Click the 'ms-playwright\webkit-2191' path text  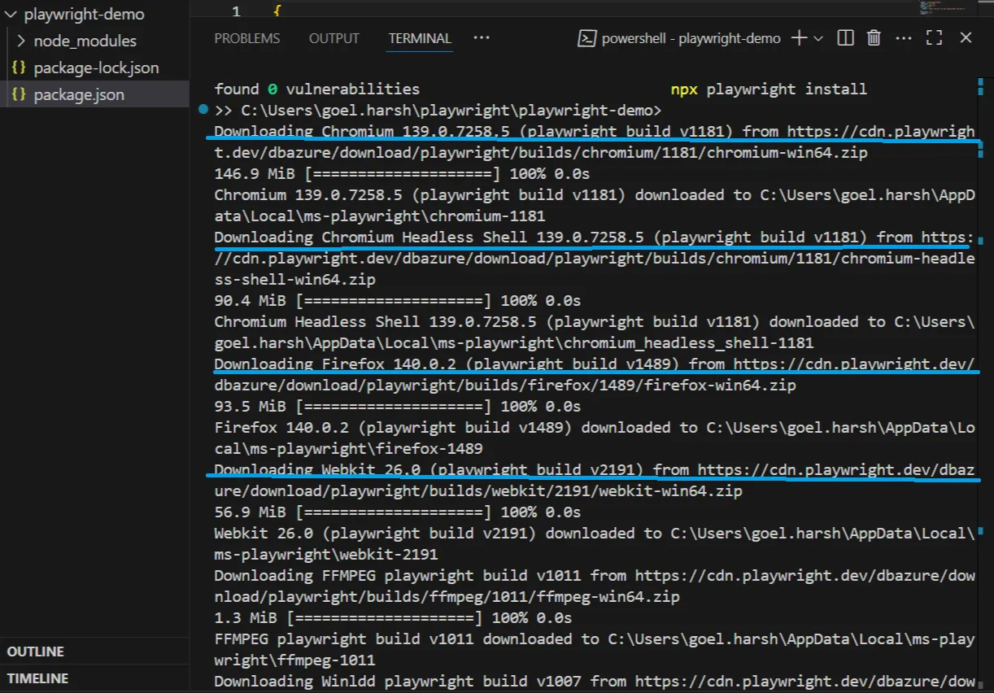pos(326,555)
